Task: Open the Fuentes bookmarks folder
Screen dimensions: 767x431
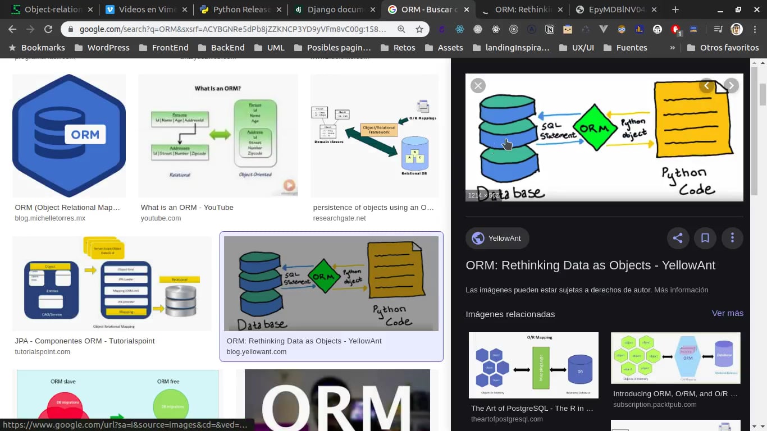Action: point(624,48)
